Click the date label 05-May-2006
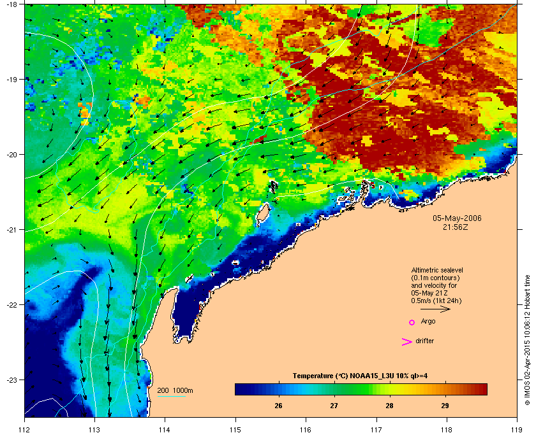Image resolution: width=536 pixels, height=433 pixels. coord(457,218)
